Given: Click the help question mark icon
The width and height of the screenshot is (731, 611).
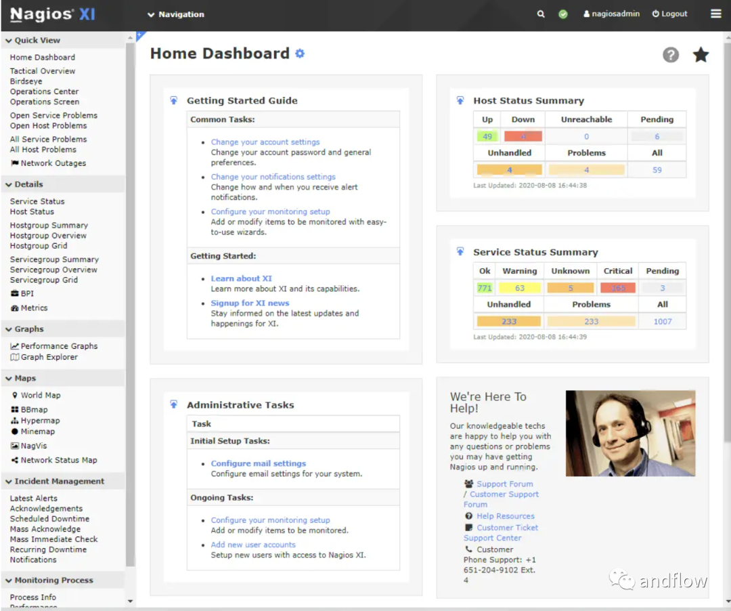Looking at the screenshot, I should [670, 55].
